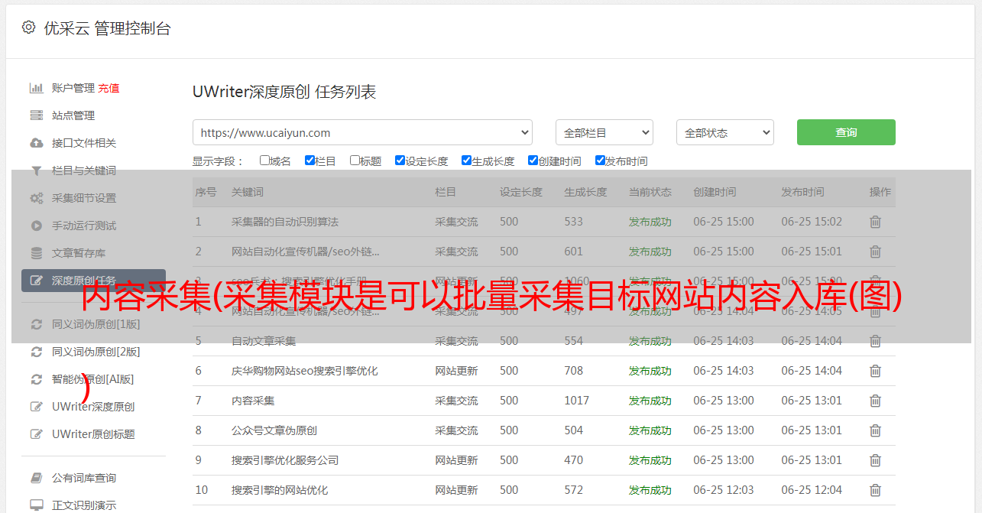The height and width of the screenshot is (513, 982).
Task: Open 同义词伪原创[2版] in sidebar
Action: (x=96, y=352)
